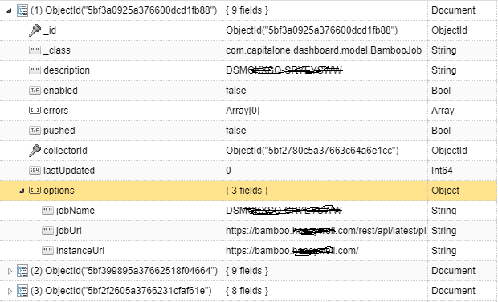
Task: Expand document (3) ObjectId 5bf2f2605a3766231cfaf61e
Action: point(10,291)
